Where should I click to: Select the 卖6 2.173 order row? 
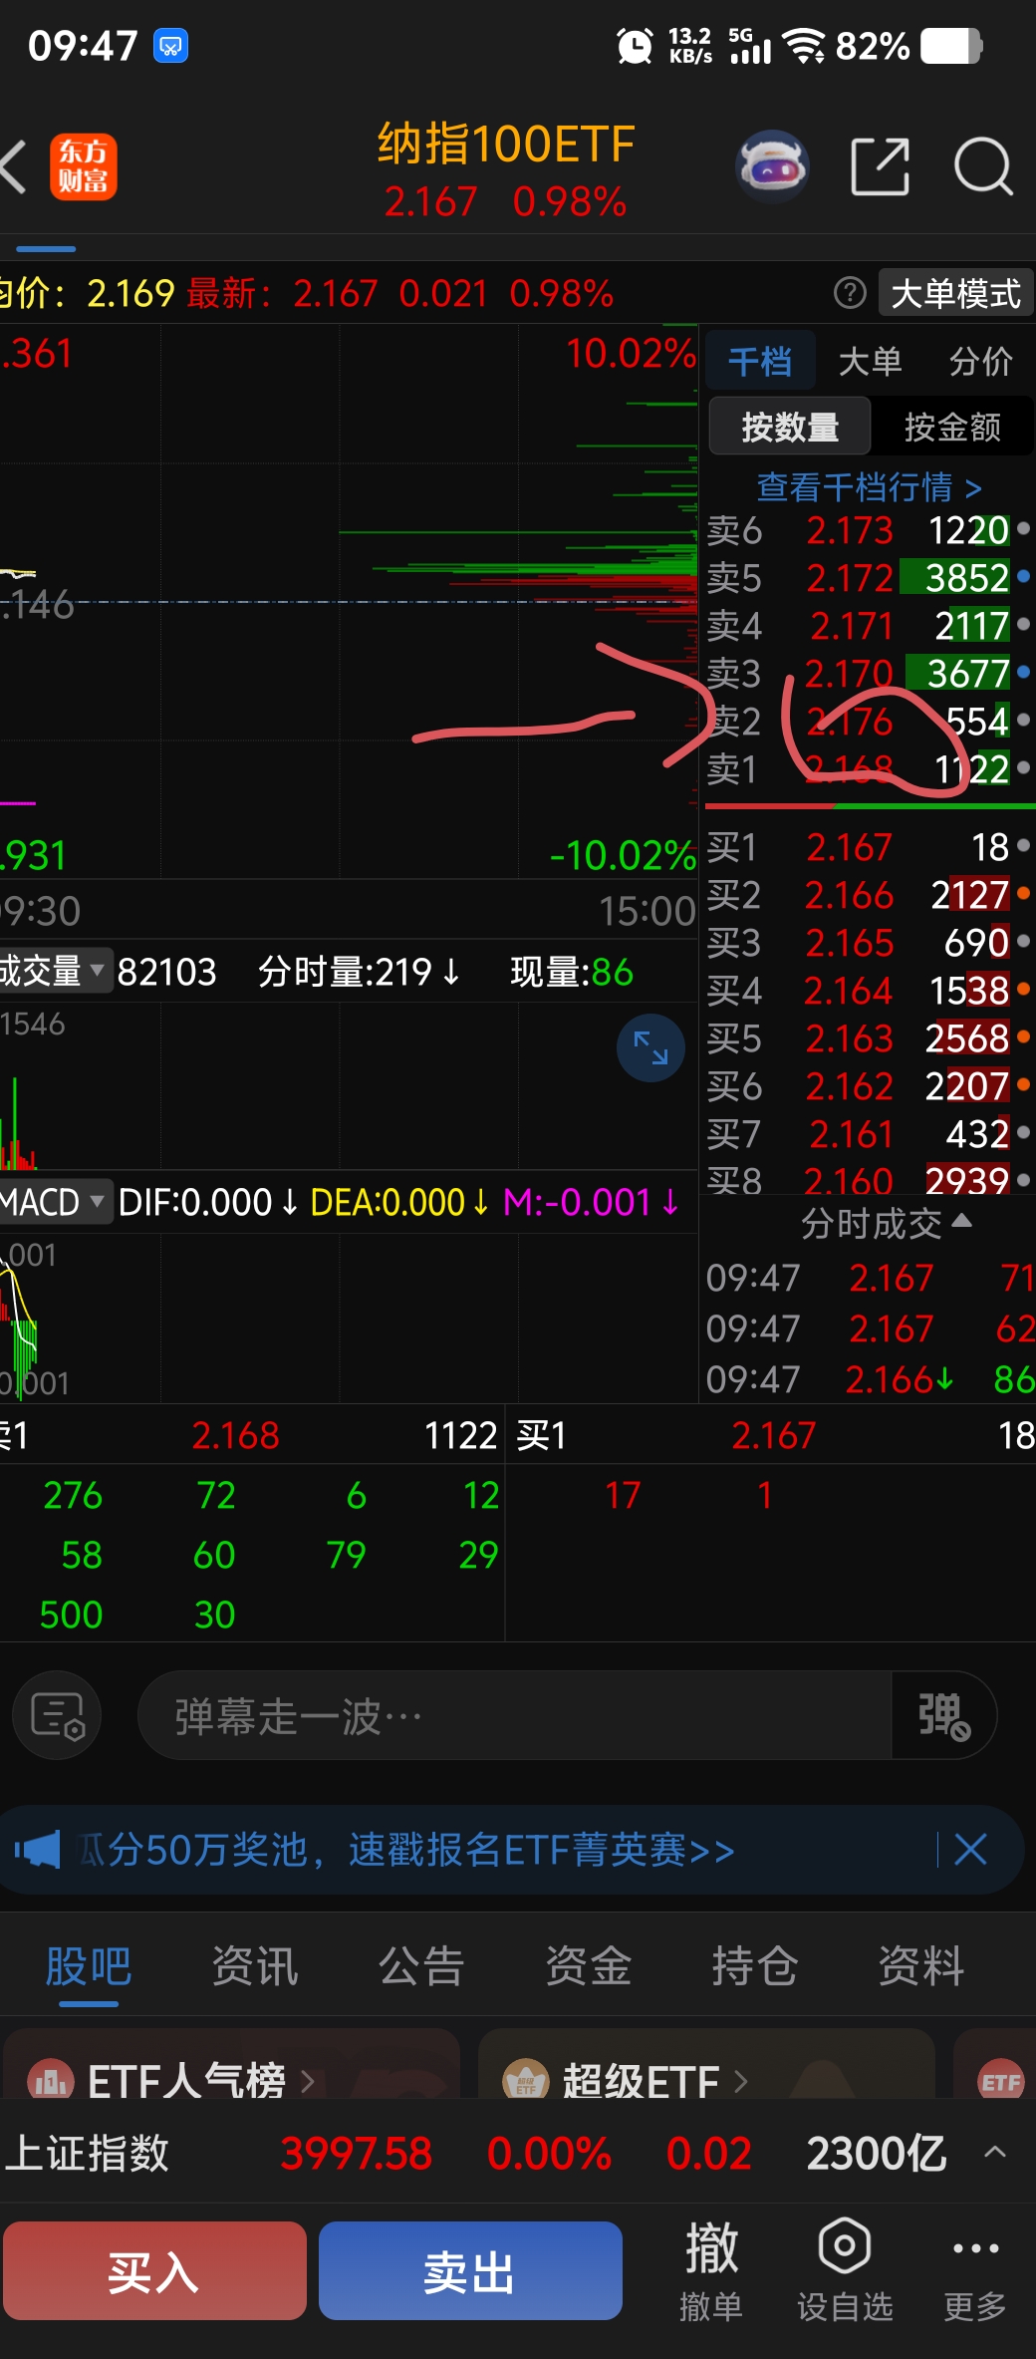(867, 529)
